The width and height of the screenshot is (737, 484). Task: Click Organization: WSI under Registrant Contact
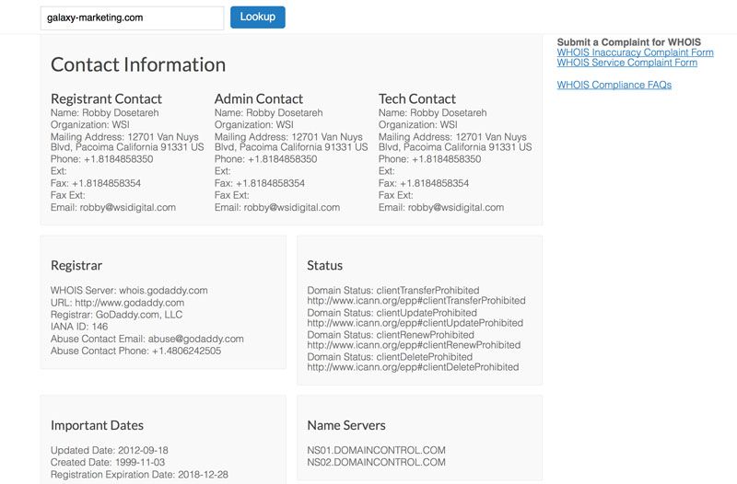(89, 125)
